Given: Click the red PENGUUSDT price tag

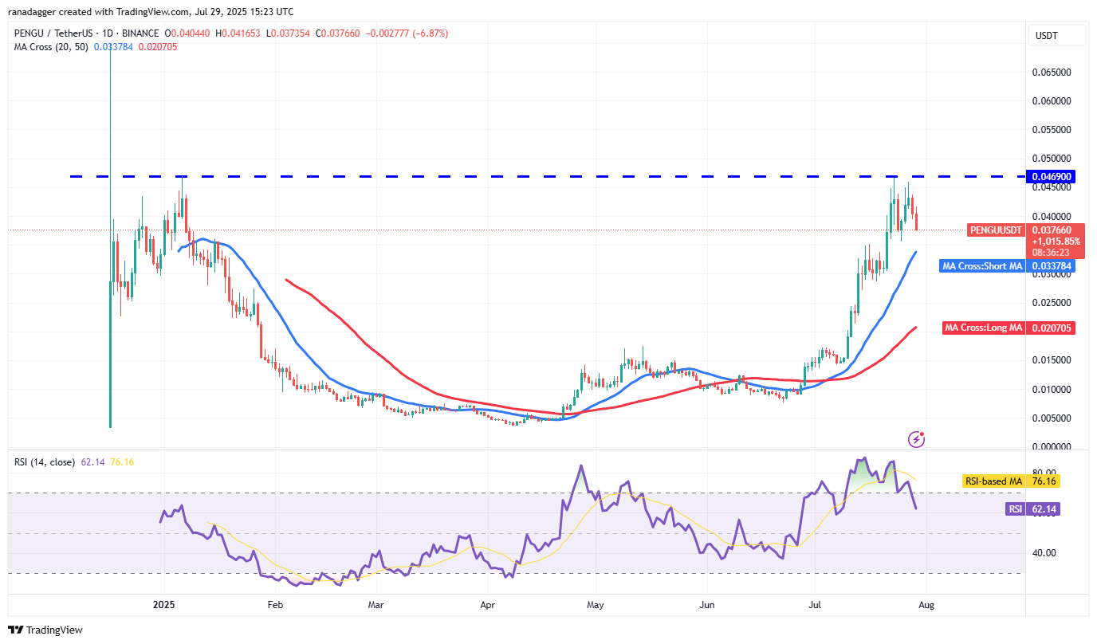Looking at the screenshot, I should click(995, 230).
